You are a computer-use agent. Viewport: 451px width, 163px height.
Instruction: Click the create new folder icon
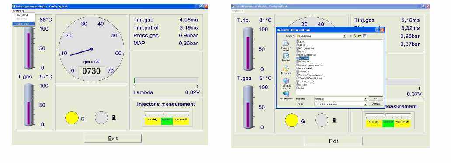(x=360, y=36)
